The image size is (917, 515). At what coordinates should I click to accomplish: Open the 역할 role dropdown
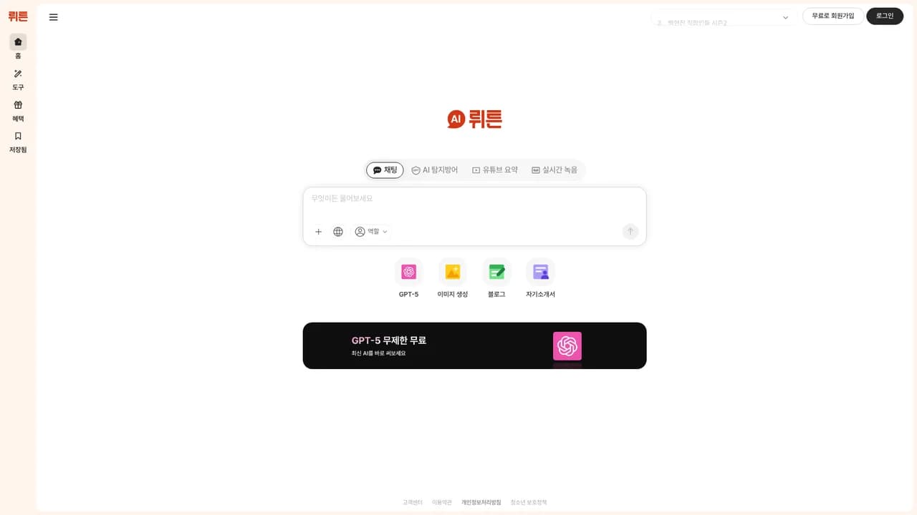[372, 232]
